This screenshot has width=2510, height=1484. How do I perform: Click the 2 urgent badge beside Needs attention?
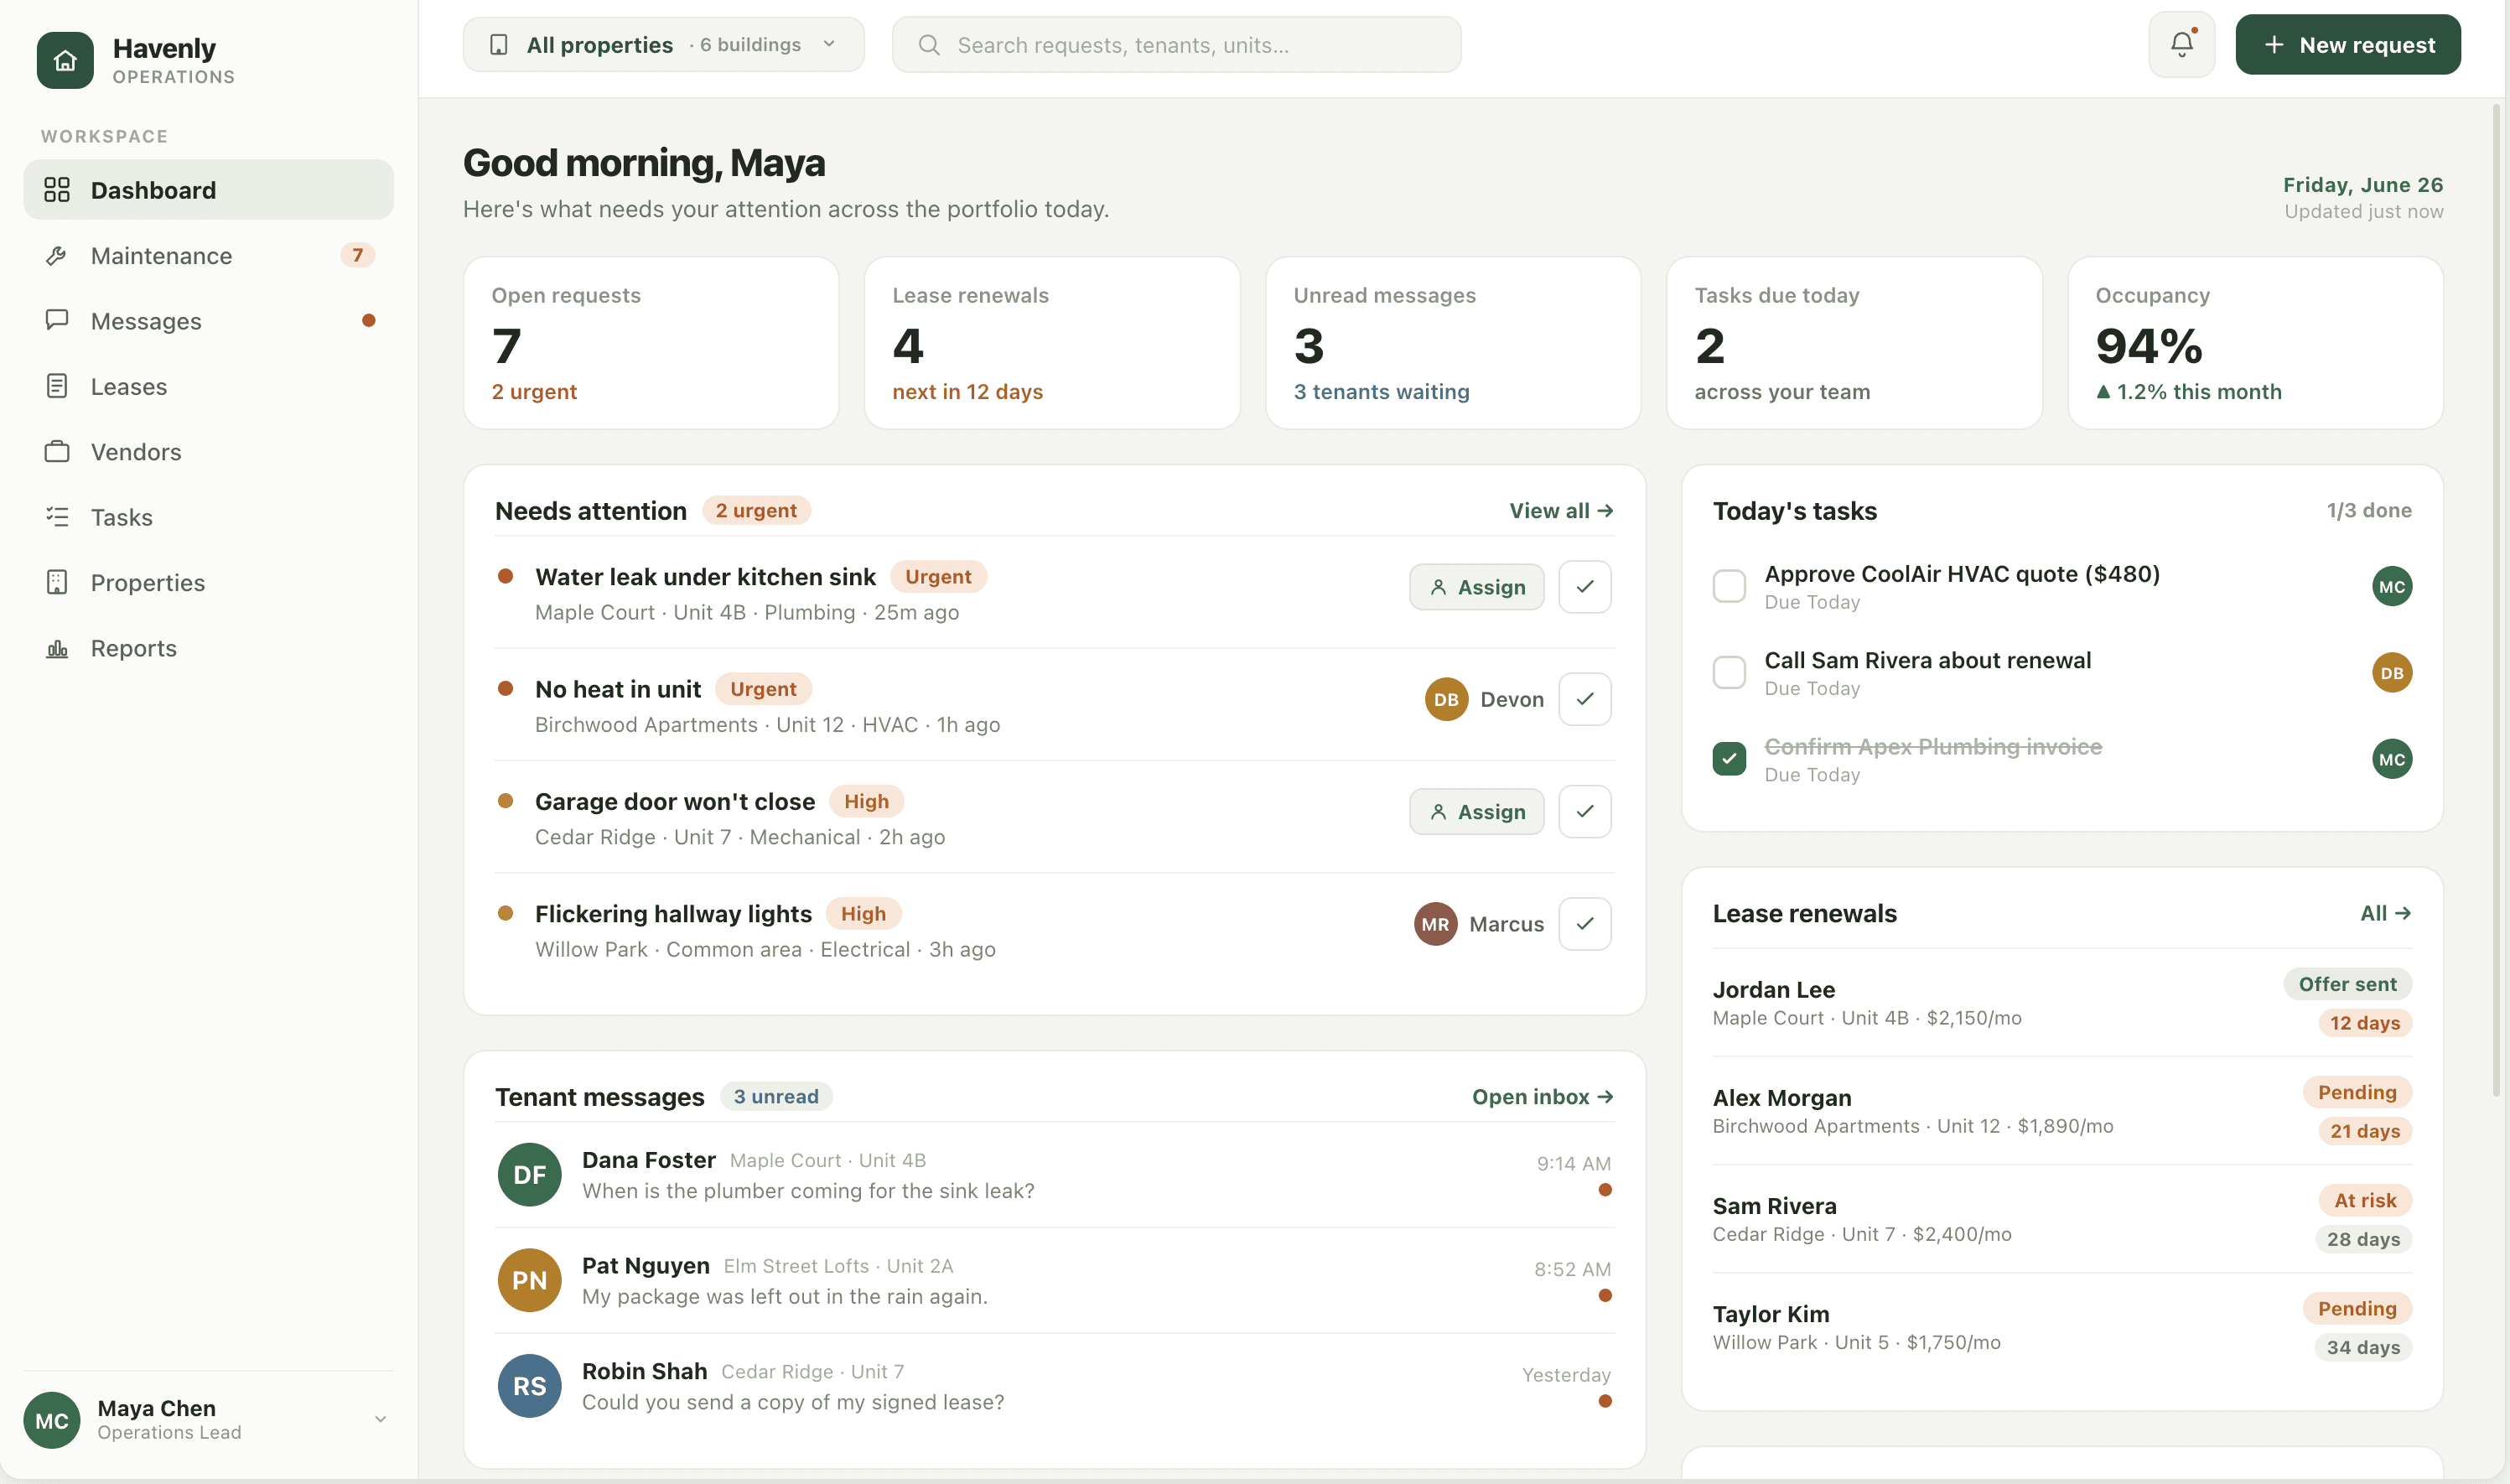coord(755,511)
